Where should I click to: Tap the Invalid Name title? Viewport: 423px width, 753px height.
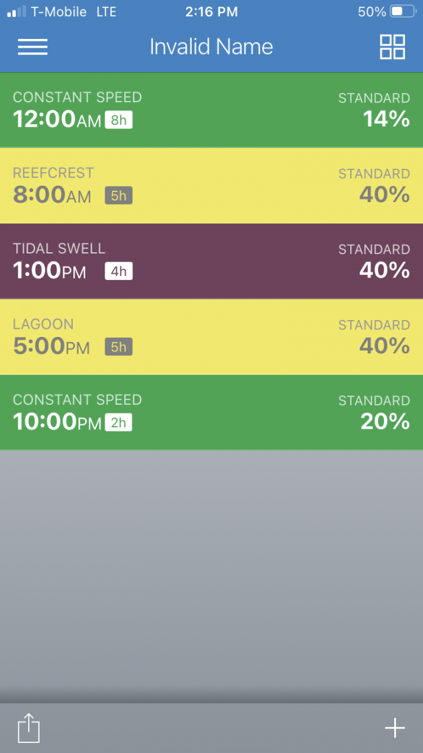tap(211, 47)
